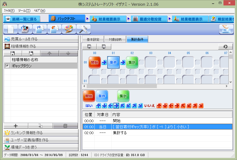Pick the red 開始 block from palette
The image size is (237, 160).
(89, 96)
